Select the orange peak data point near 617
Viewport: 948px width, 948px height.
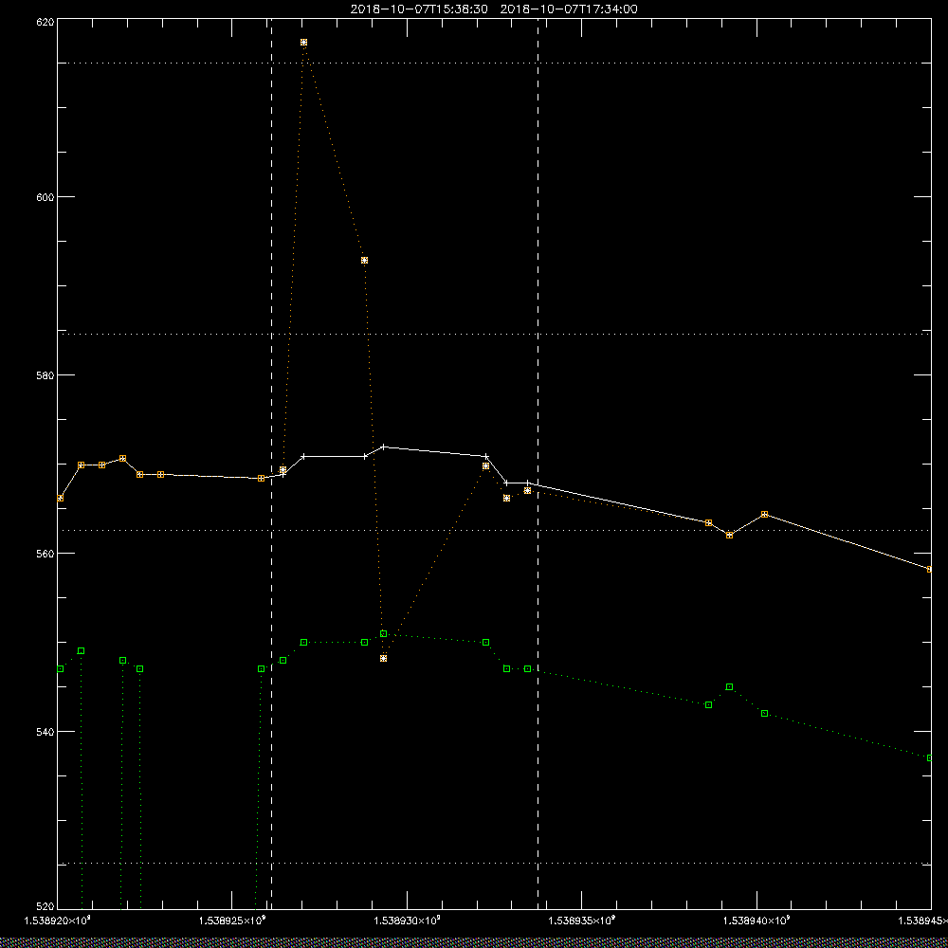coord(303,43)
